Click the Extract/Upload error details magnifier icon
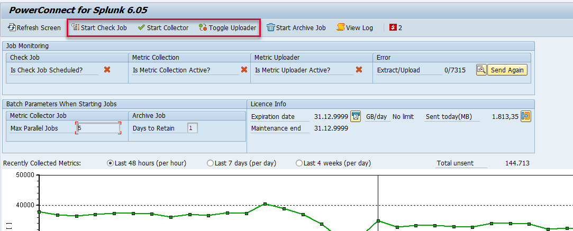Viewport: 573px width, 231px height. (481, 70)
